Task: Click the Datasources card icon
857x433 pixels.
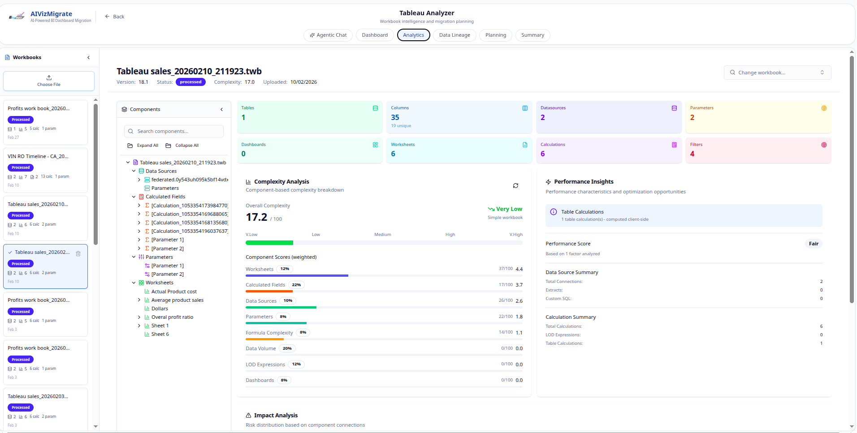Action: 674,108
